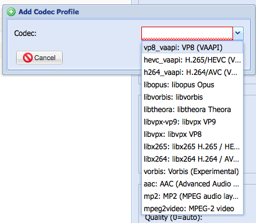Select libopus: libopus Opus entry
The height and width of the screenshot is (223, 256).
(192, 85)
